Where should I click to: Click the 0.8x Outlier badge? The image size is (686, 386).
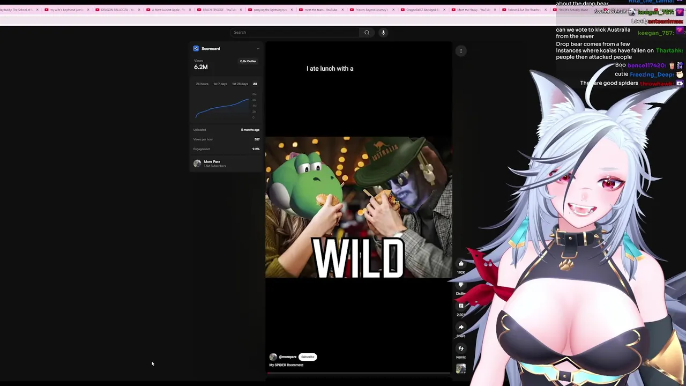tap(248, 61)
